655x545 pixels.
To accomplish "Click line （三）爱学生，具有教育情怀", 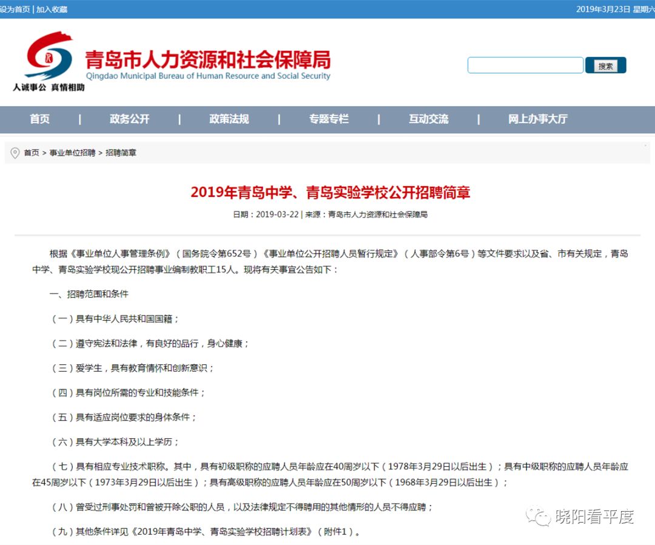I will coord(132,369).
